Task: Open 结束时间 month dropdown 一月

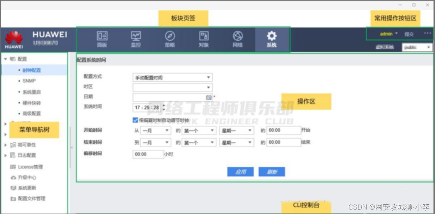Action: (x=155, y=142)
